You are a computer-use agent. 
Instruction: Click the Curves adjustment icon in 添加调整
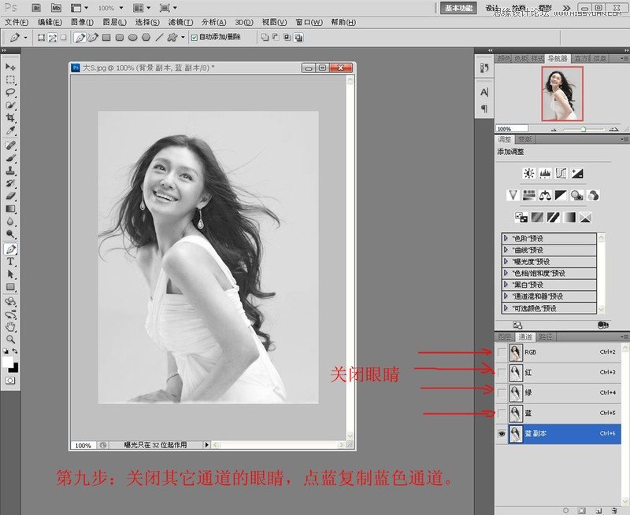561,173
